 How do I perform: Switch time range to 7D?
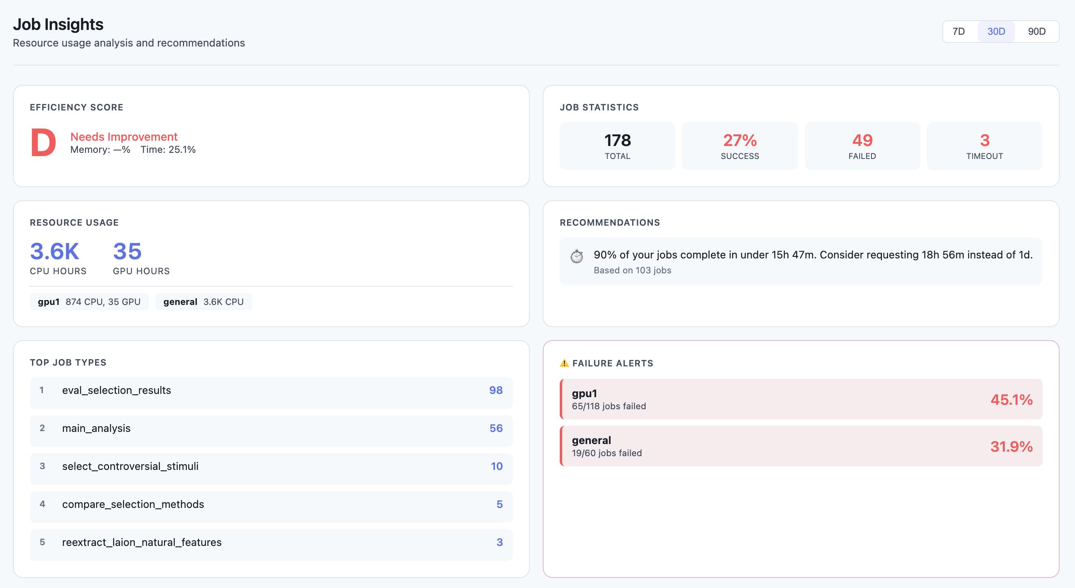(958, 31)
